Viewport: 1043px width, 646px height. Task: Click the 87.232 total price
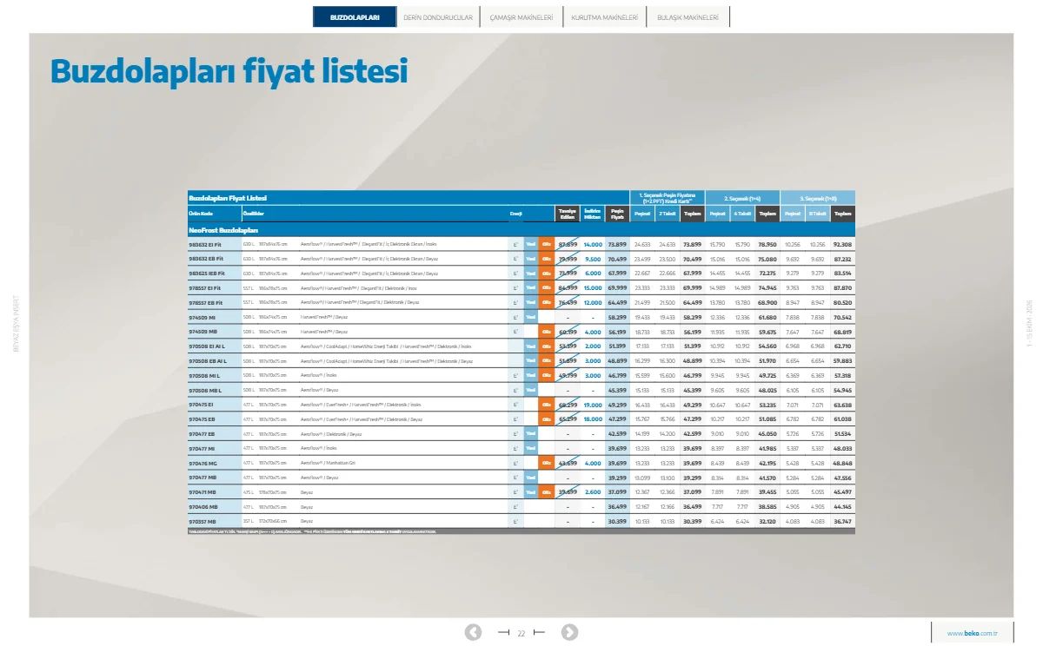click(x=843, y=259)
